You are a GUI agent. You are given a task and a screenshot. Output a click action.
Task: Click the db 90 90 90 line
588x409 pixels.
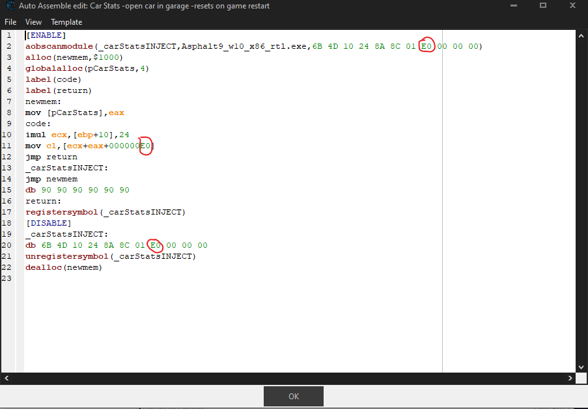[77, 190]
